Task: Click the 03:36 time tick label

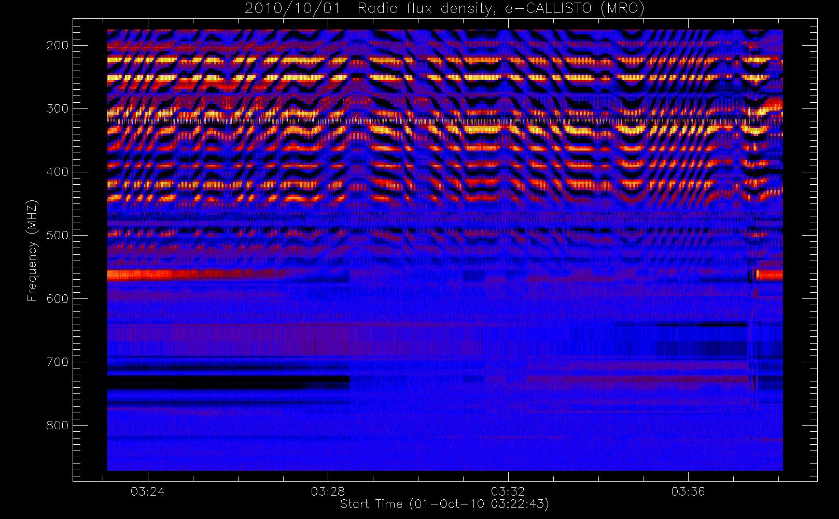Action: tap(688, 491)
